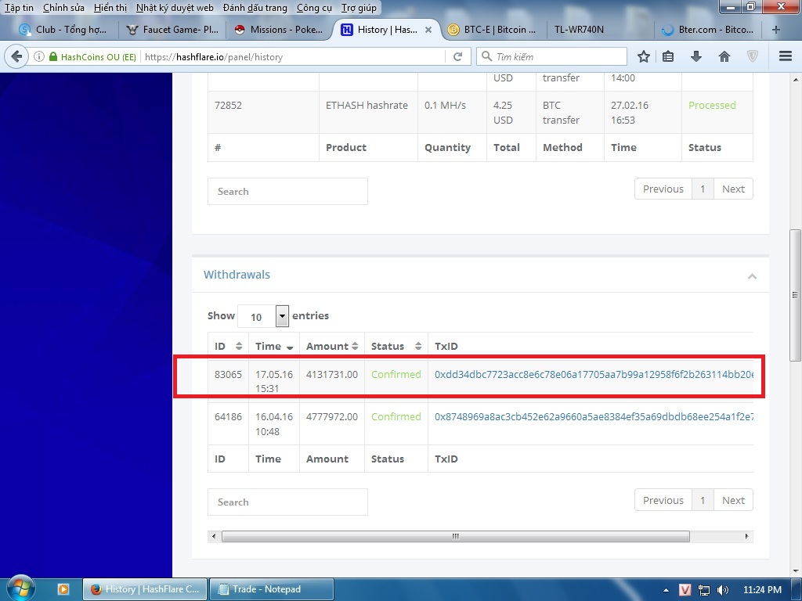This screenshot has width=802, height=601.
Task: Open the downloads arrow icon
Action: [x=695, y=56]
